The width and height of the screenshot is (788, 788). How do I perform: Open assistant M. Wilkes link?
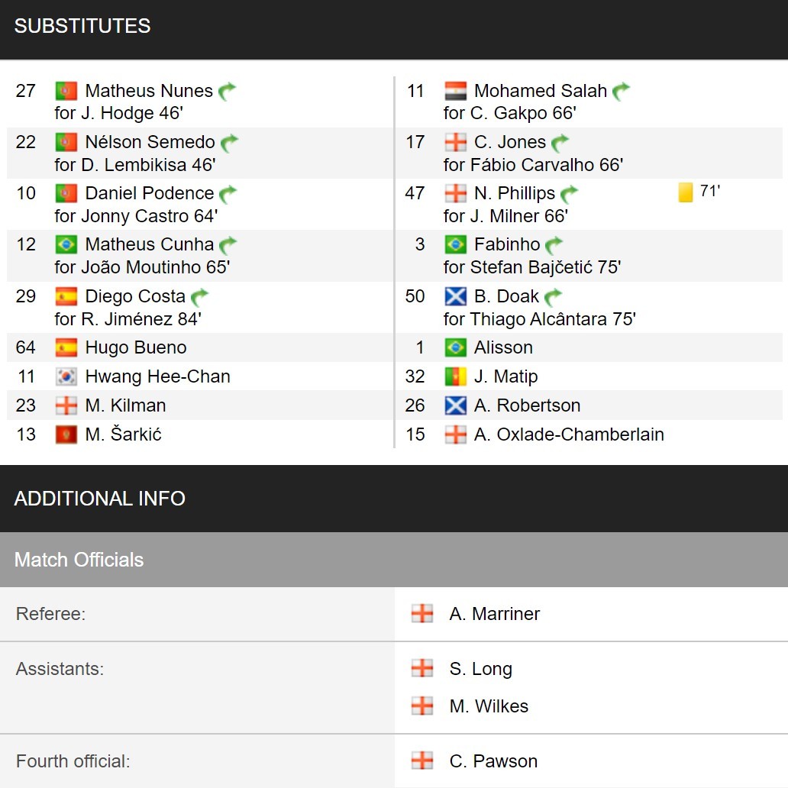[489, 706]
